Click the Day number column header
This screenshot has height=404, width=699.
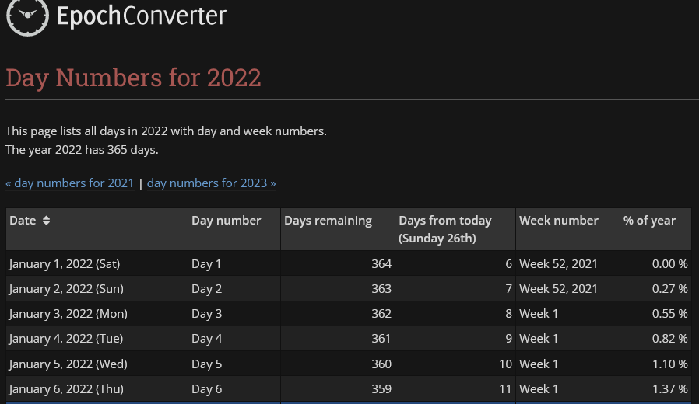click(234, 229)
